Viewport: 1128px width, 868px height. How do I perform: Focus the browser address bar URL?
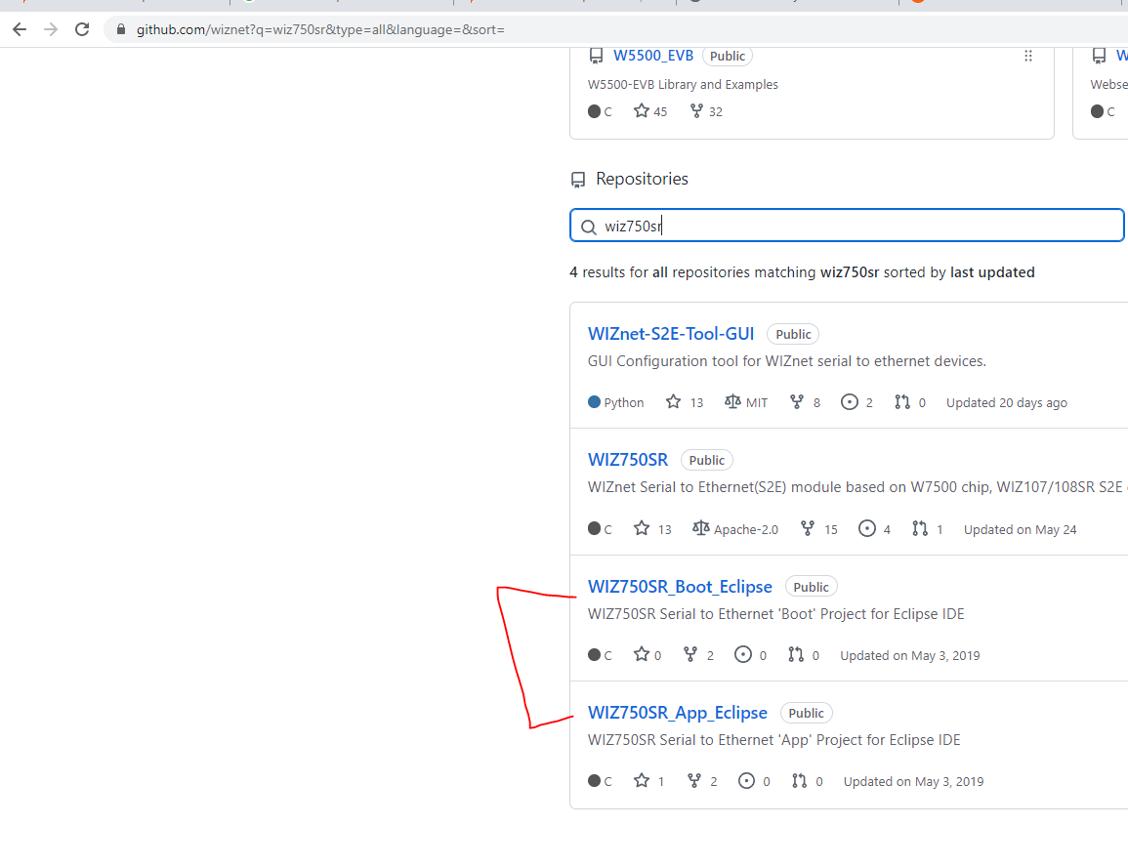321,29
